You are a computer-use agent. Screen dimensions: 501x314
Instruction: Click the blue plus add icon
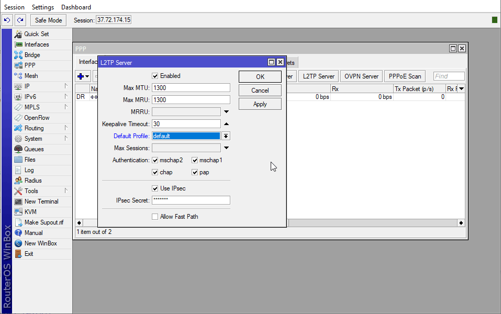[x=81, y=76]
